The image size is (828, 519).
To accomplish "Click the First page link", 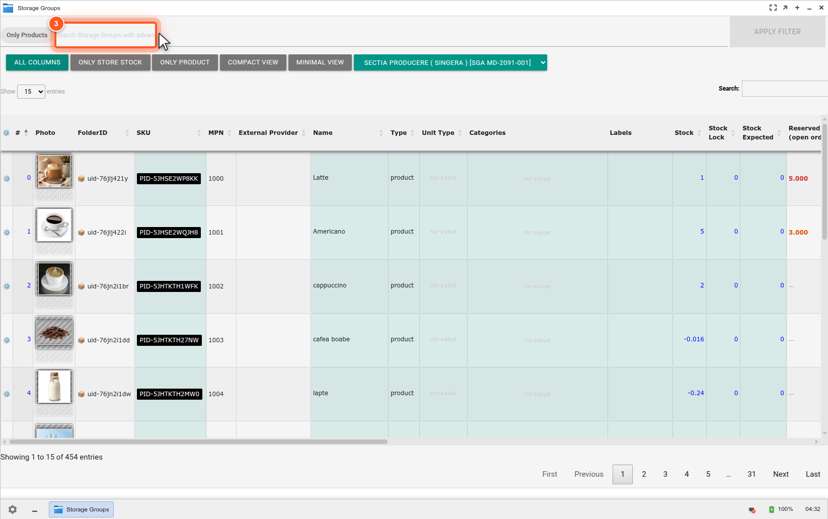I will coord(550,474).
